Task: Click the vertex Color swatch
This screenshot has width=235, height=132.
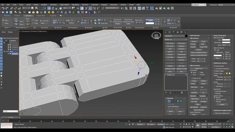Action: [x=226, y=40]
